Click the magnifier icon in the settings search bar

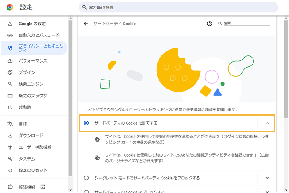(84, 7)
